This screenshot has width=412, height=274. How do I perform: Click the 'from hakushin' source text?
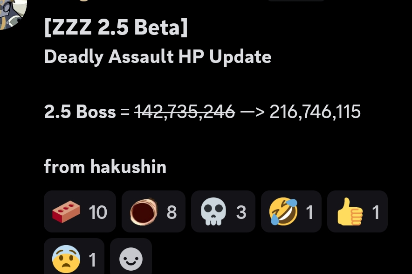(105, 167)
